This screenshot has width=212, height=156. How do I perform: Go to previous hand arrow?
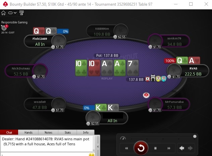click(182, 148)
